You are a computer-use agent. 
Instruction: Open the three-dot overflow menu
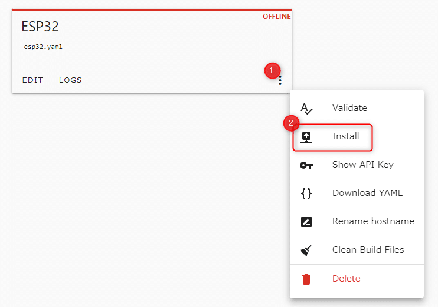coord(280,80)
